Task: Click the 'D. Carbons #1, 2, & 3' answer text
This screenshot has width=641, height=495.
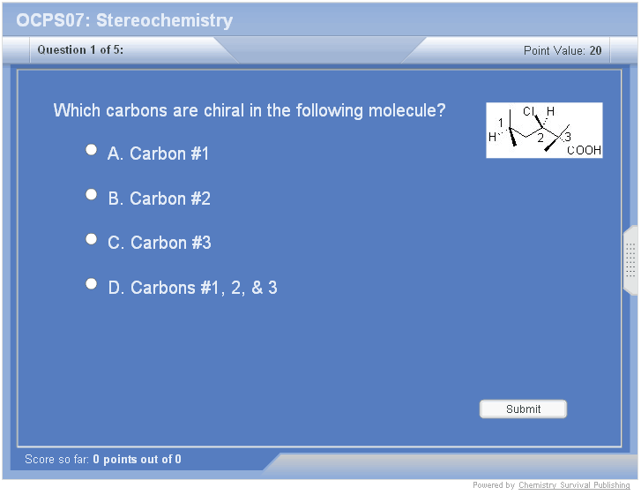Action: click(192, 288)
